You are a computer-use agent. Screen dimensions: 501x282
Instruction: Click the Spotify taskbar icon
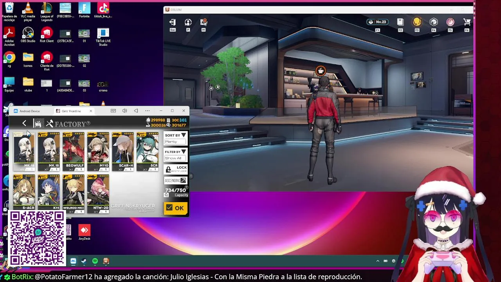click(x=95, y=261)
